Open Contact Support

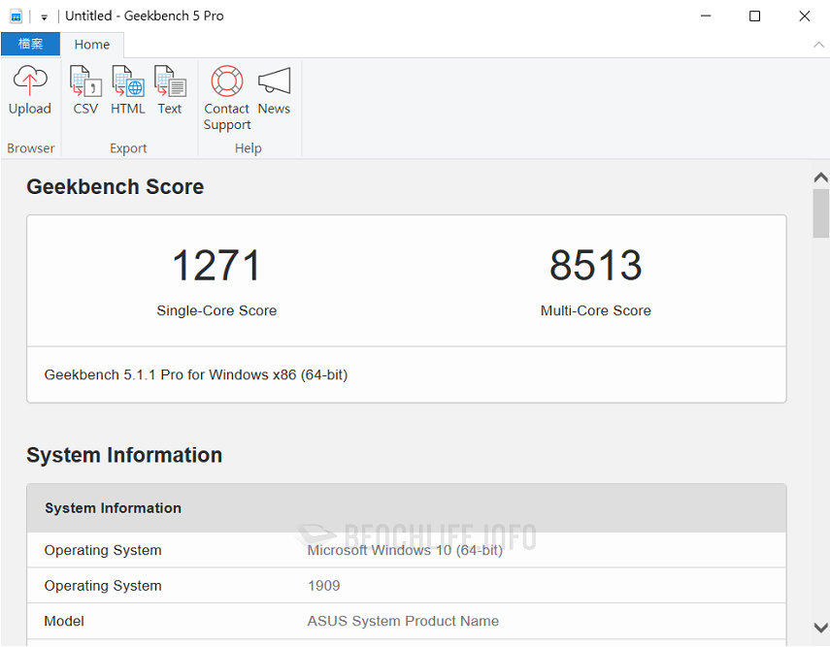click(226, 97)
